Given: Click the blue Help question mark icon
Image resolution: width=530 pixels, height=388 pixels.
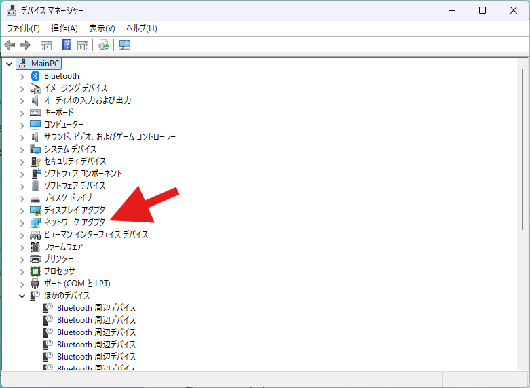Looking at the screenshot, I should (67, 45).
